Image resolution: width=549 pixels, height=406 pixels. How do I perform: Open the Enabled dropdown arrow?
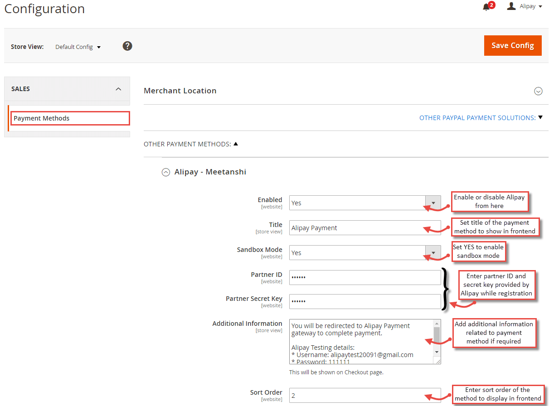433,203
